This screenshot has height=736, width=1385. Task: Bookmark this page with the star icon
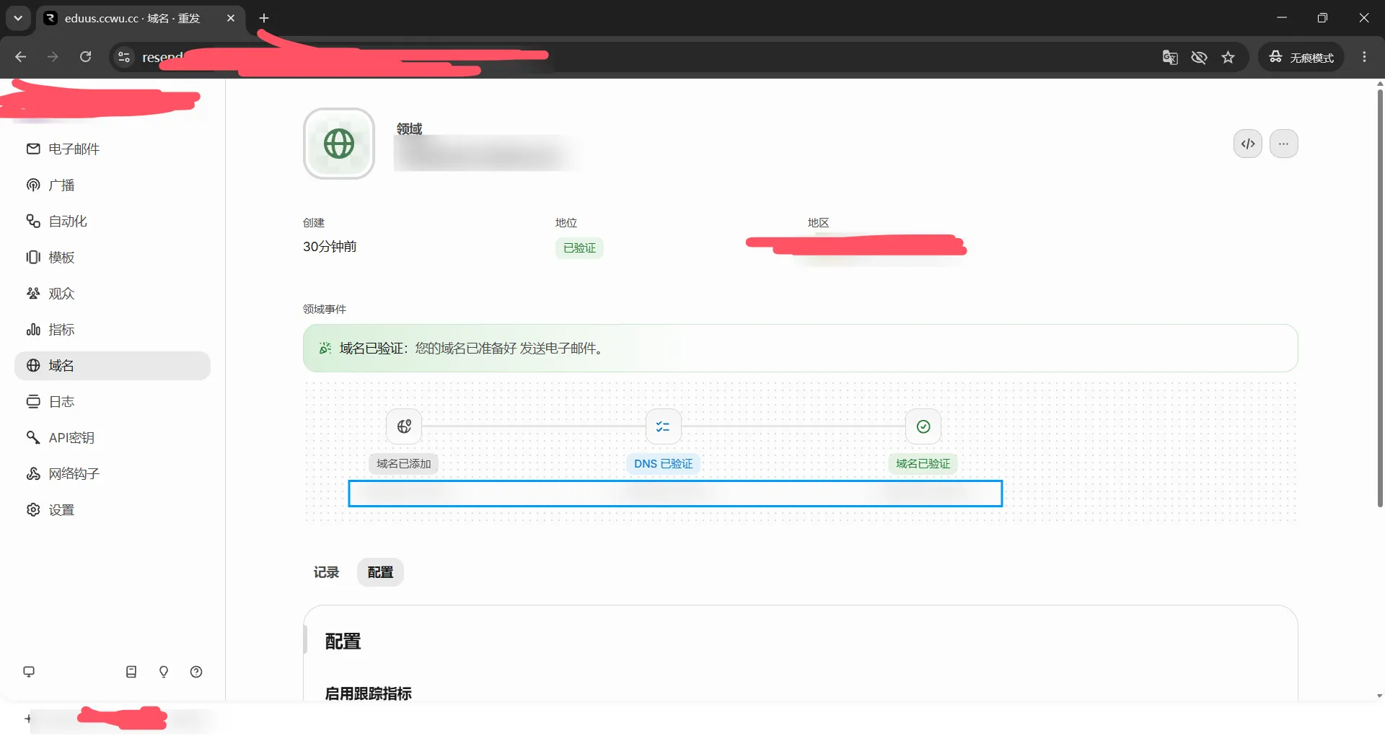click(1228, 57)
